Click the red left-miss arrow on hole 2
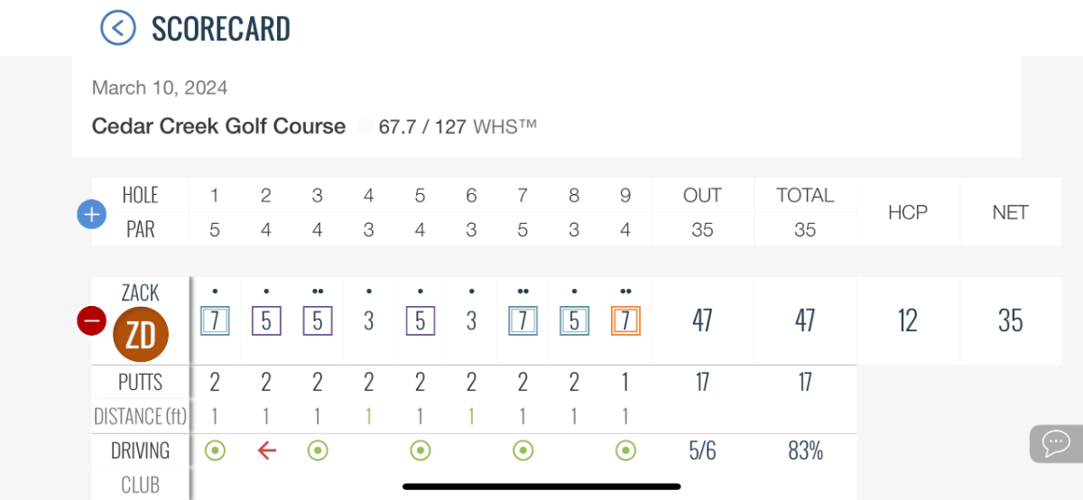The image size is (1083, 500). pyautogui.click(x=266, y=450)
